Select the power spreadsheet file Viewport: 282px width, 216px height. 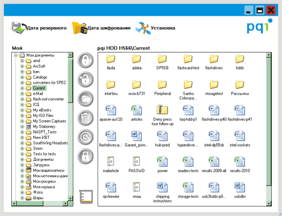pyautogui.click(x=162, y=165)
